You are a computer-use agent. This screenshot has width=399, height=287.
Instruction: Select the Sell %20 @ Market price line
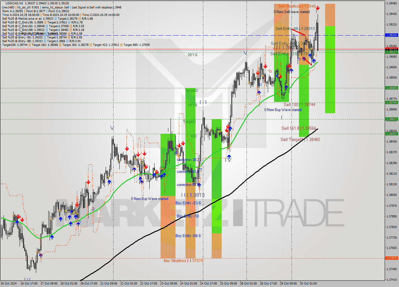point(47,18)
